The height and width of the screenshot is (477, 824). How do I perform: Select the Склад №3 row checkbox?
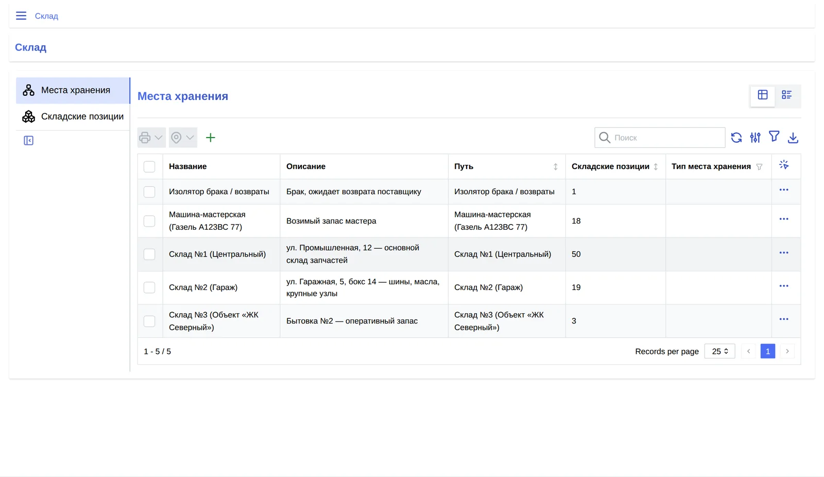149,321
